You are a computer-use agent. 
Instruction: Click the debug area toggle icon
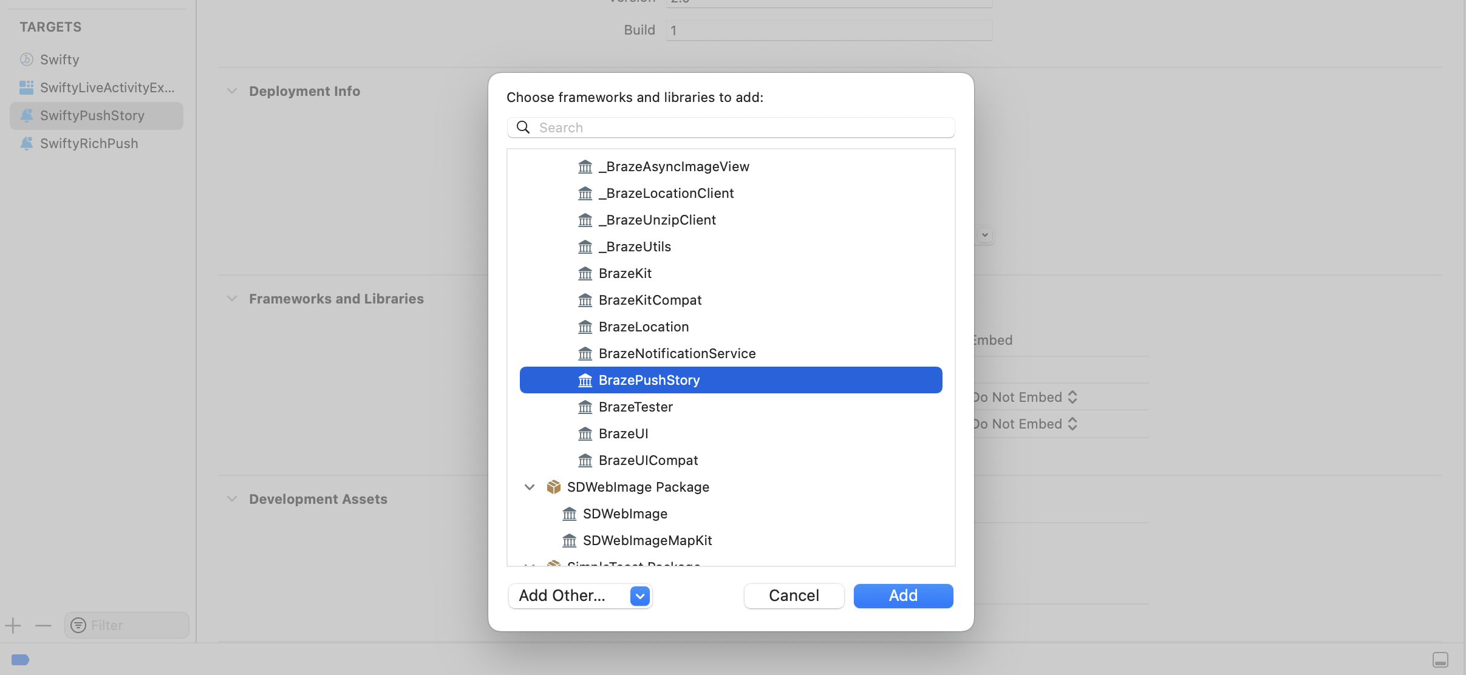point(1440,660)
